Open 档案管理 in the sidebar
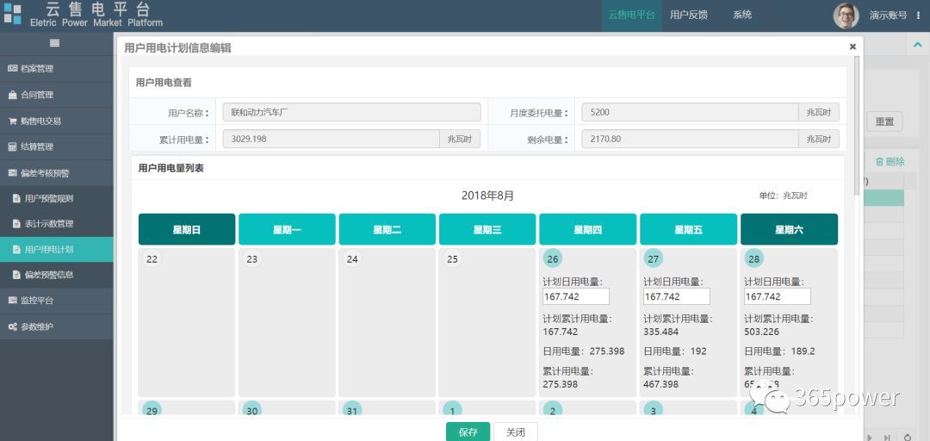 point(36,69)
